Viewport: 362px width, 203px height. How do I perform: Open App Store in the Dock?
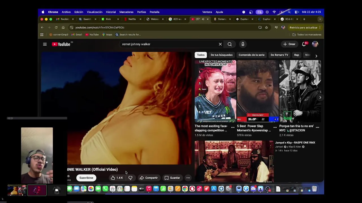pos(214,189)
